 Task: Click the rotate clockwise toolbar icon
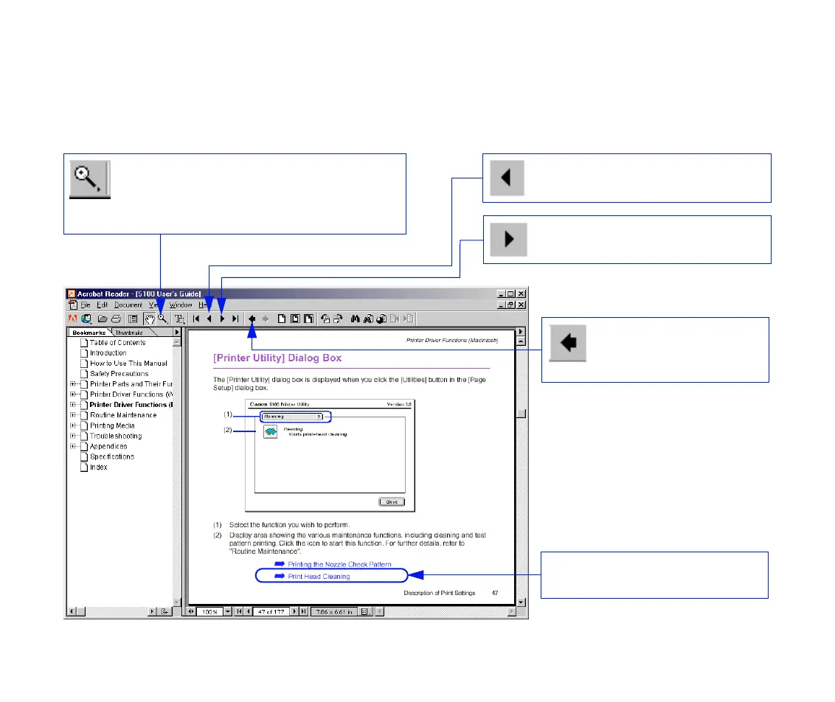[338, 319]
